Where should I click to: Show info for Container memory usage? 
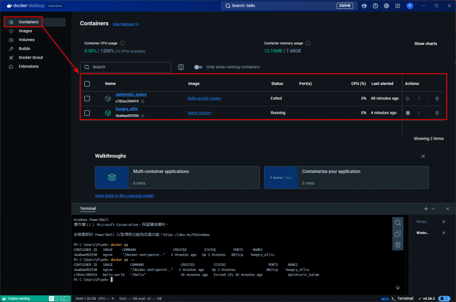[308, 43]
